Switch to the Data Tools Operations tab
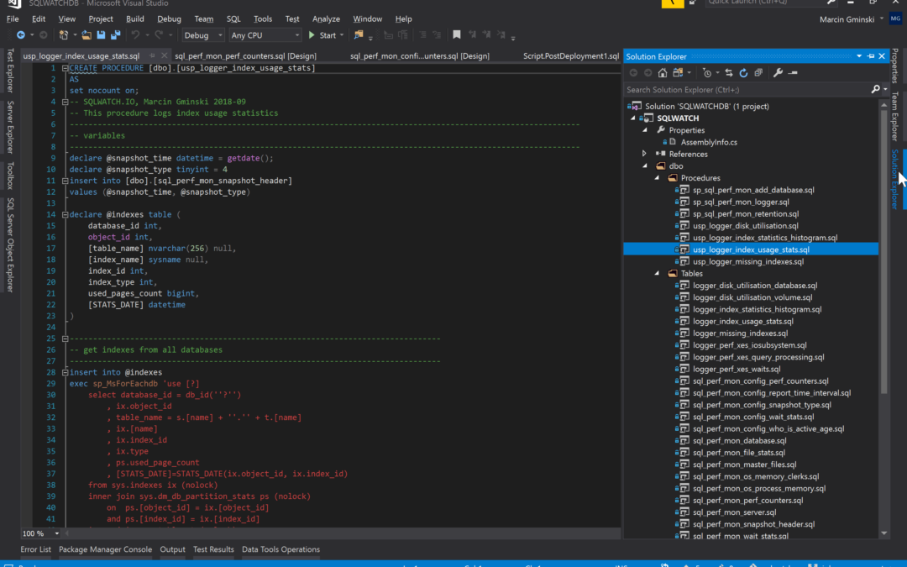This screenshot has width=907, height=567. point(280,549)
